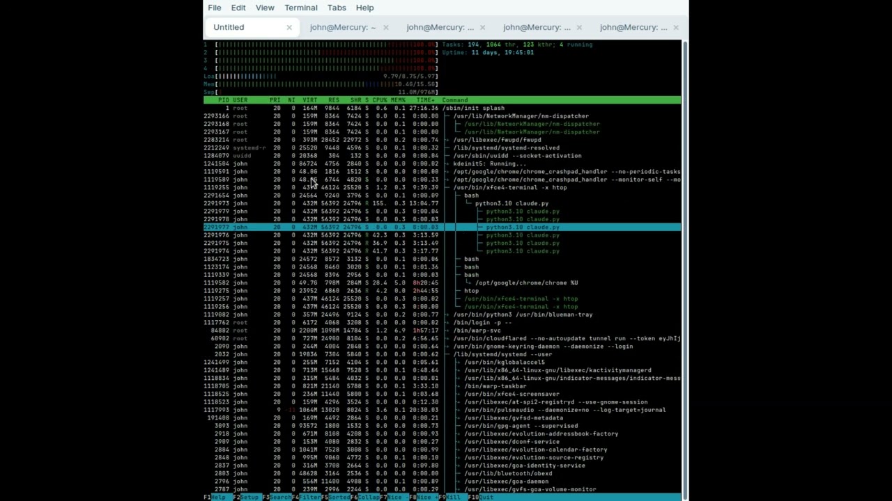Open htop Setup with F2 button

[x=246, y=497]
